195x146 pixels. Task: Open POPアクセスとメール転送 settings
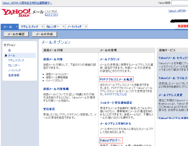click(x=116, y=79)
